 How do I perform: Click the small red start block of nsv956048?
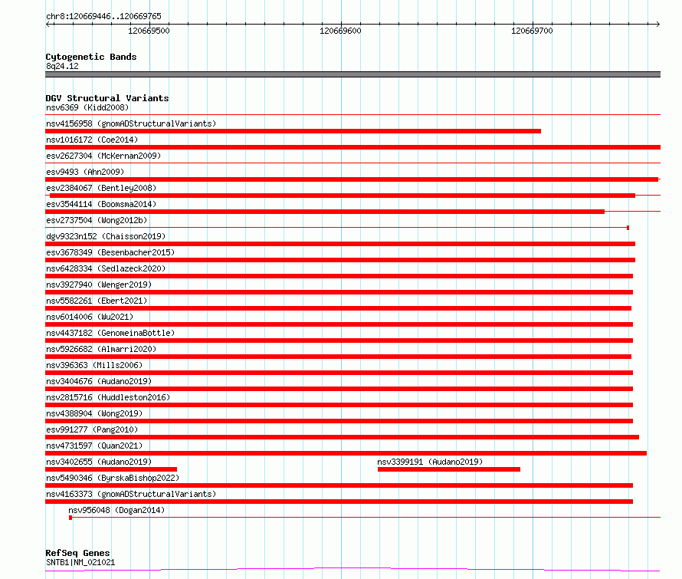70,518
